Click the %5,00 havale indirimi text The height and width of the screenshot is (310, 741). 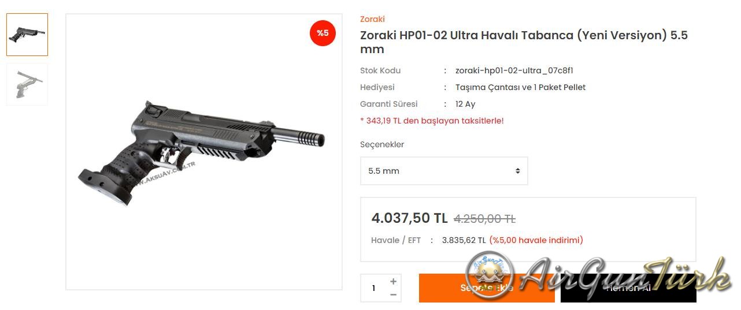point(536,240)
